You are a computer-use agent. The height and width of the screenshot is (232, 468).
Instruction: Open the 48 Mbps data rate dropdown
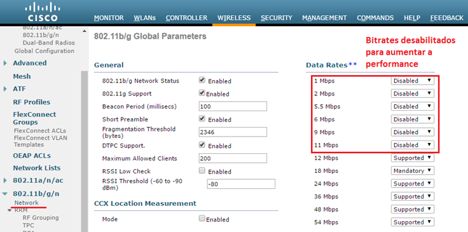point(413,209)
